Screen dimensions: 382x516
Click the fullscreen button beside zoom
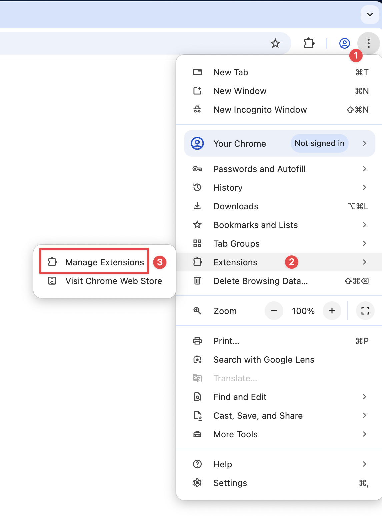[365, 311]
